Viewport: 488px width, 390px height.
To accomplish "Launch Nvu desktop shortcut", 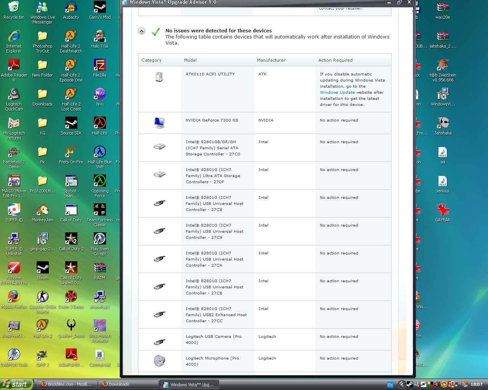I will (x=100, y=97).
